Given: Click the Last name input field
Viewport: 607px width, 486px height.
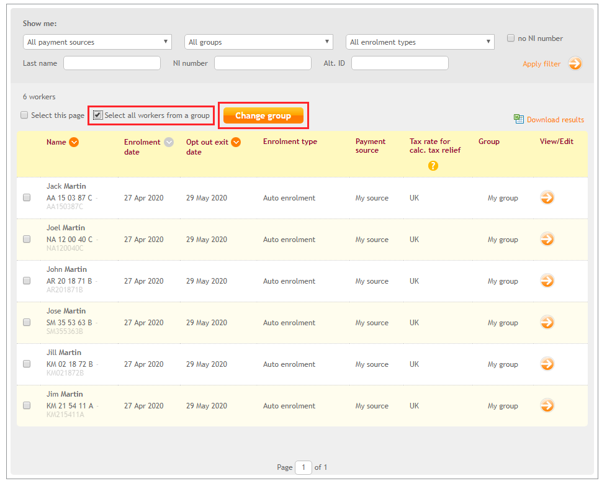Looking at the screenshot, I should point(112,63).
